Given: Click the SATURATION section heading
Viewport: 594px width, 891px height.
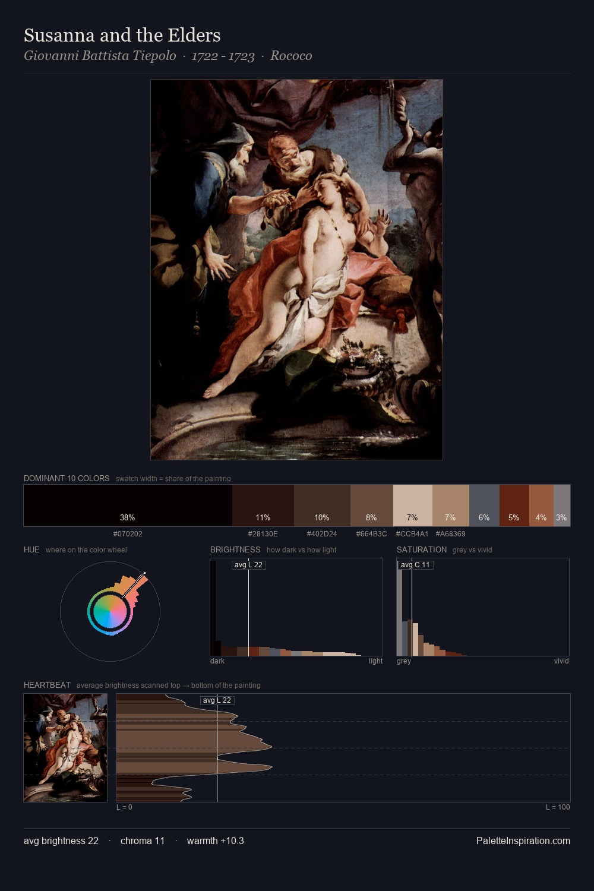Looking at the screenshot, I should [422, 549].
